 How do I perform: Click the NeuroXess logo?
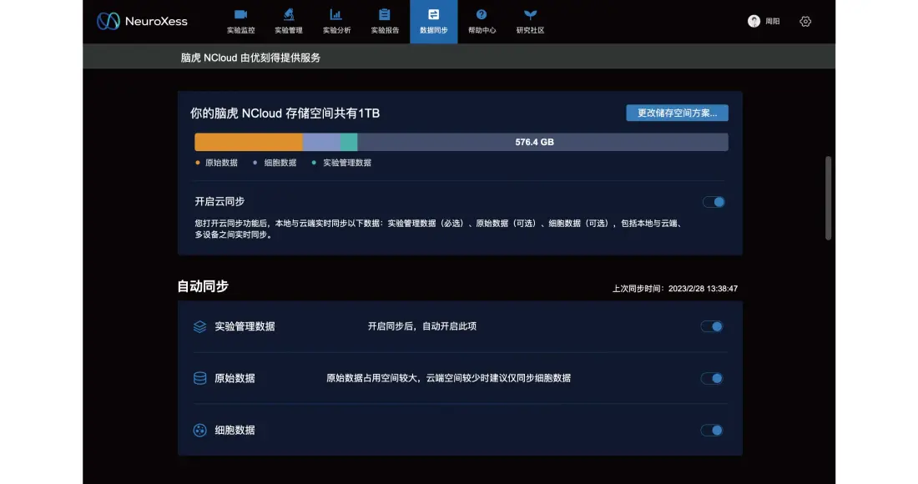(142, 21)
